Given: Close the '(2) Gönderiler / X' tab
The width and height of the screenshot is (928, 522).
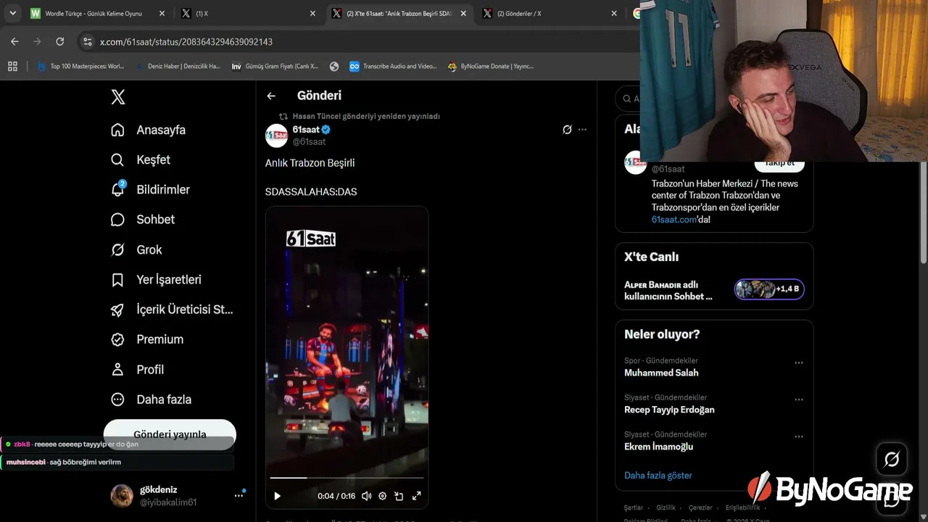Looking at the screenshot, I should pyautogui.click(x=614, y=13).
